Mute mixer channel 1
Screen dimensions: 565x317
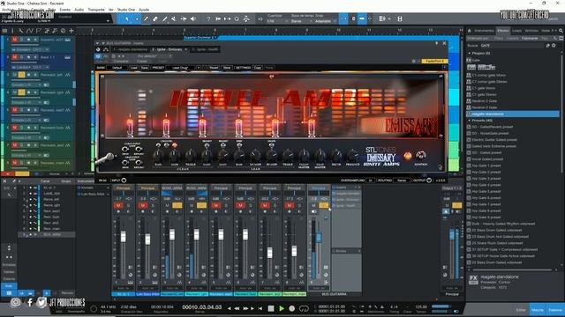point(118,205)
